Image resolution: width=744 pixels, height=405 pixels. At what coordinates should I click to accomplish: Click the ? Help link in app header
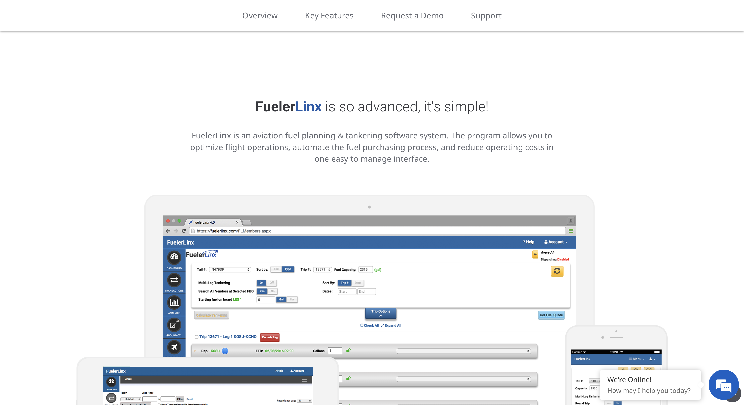click(529, 242)
